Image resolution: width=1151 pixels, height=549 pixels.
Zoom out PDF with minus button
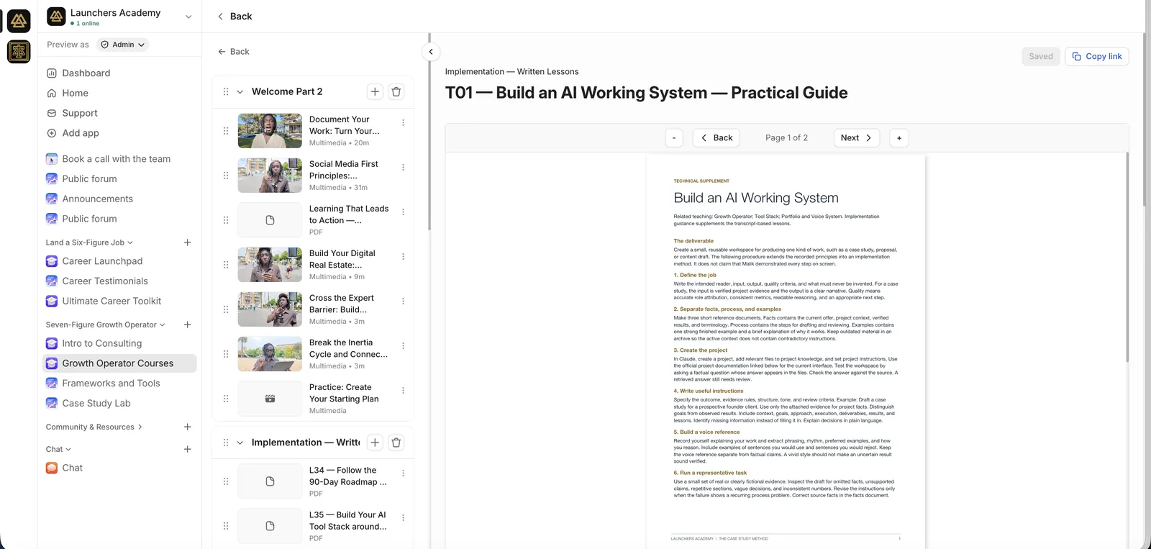674,138
